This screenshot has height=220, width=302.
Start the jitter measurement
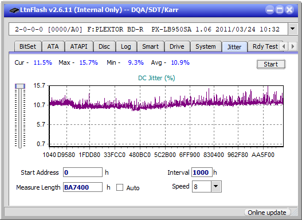coord(271,64)
